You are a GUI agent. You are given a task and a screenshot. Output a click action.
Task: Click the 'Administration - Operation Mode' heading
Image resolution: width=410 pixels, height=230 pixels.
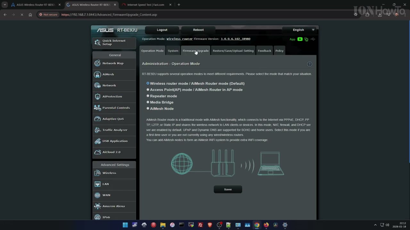[x=171, y=64]
